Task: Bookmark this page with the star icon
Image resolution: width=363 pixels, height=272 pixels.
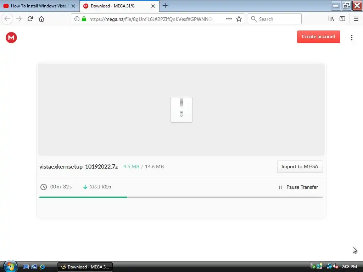Action: [x=239, y=19]
